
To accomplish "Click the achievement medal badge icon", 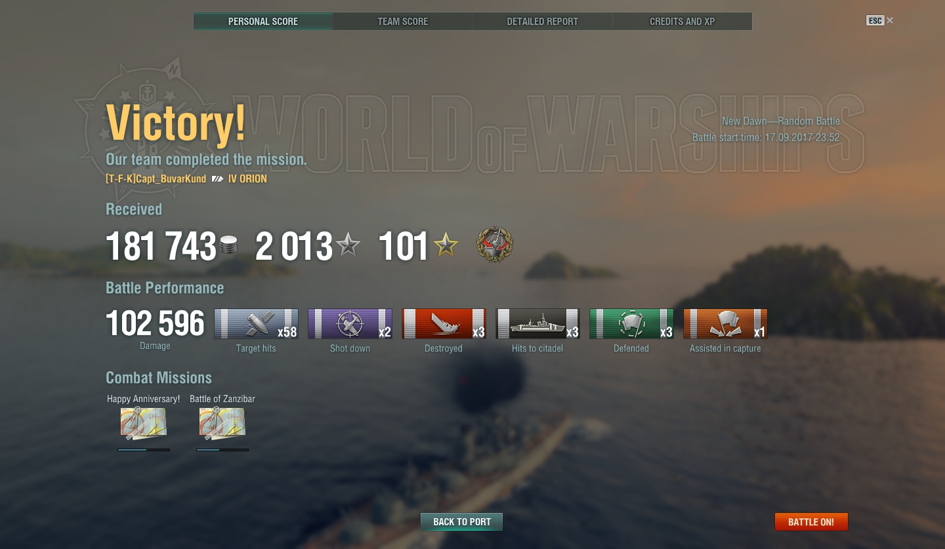I will tap(495, 245).
